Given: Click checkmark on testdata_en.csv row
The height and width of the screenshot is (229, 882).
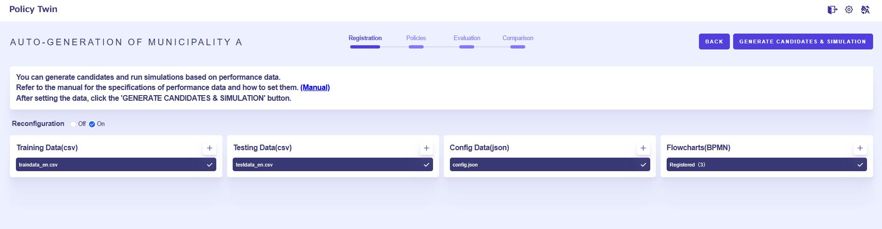Looking at the screenshot, I should tap(426, 165).
